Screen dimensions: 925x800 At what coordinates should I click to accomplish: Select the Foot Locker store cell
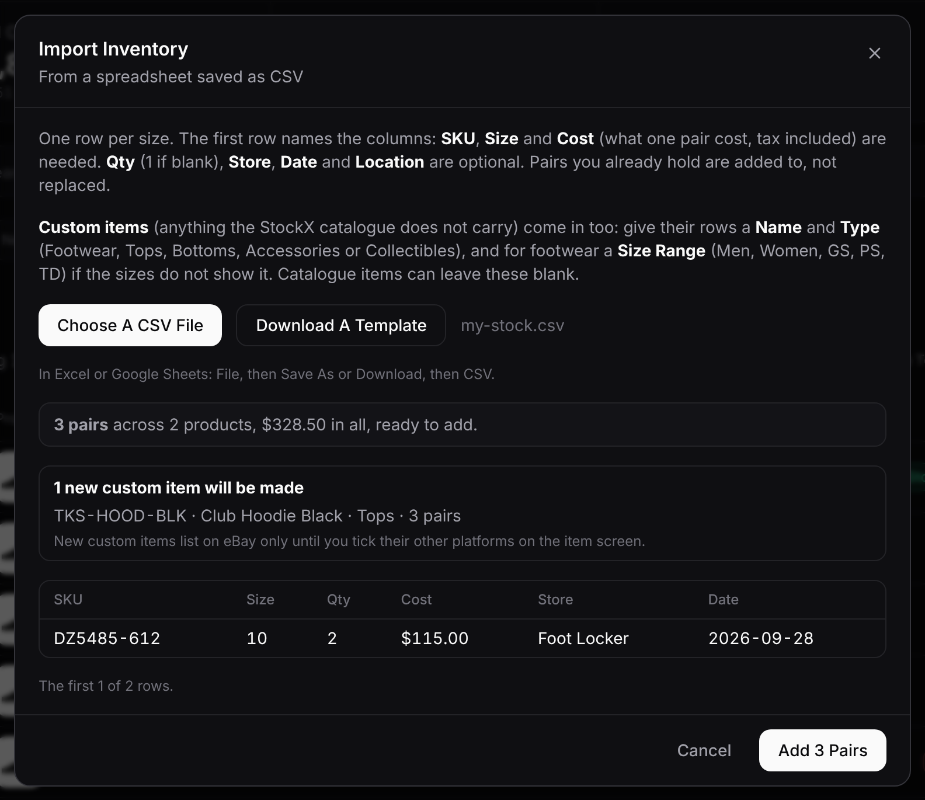(583, 638)
